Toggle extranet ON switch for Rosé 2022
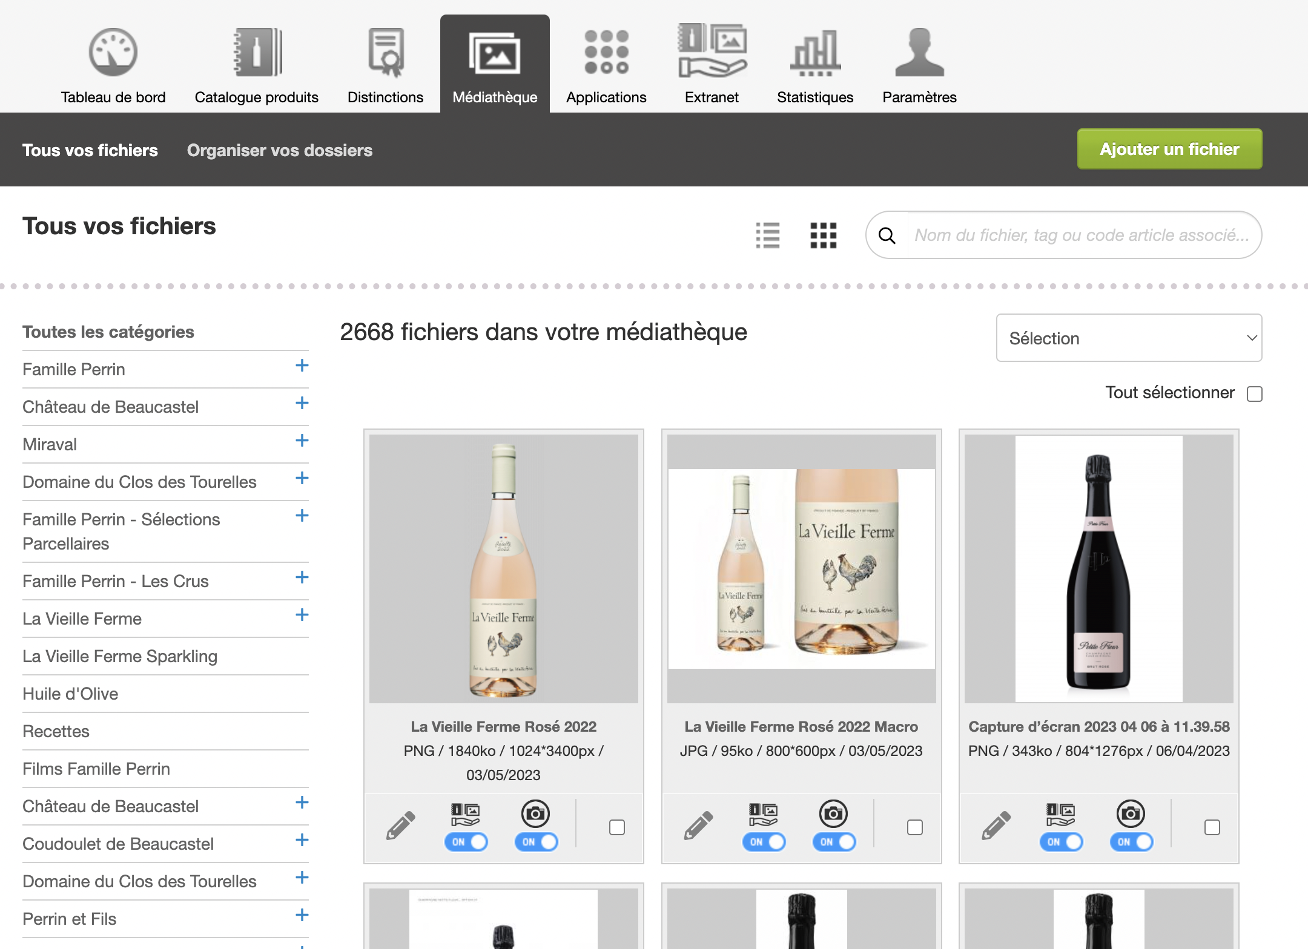 (466, 842)
